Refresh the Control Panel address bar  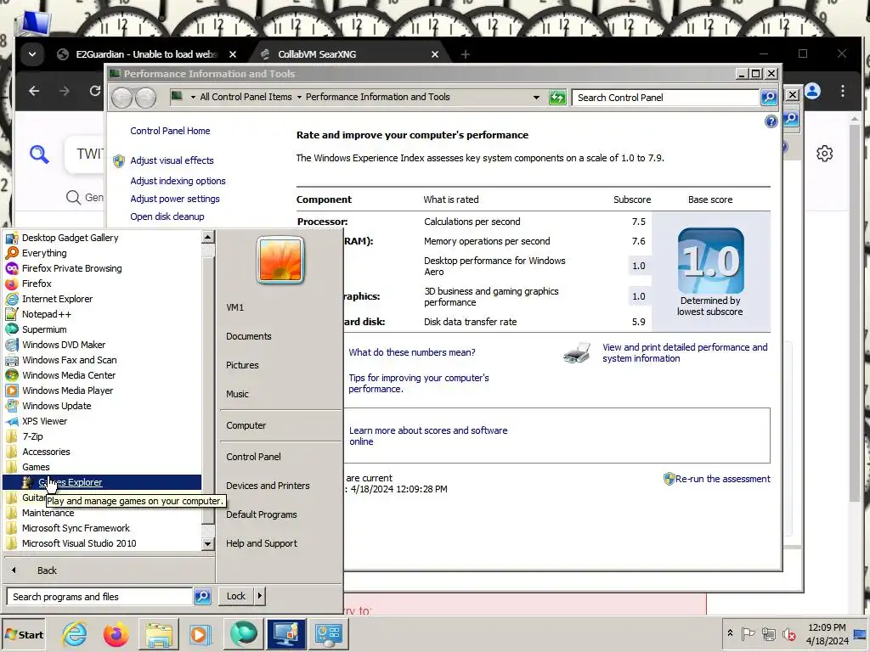click(x=557, y=98)
